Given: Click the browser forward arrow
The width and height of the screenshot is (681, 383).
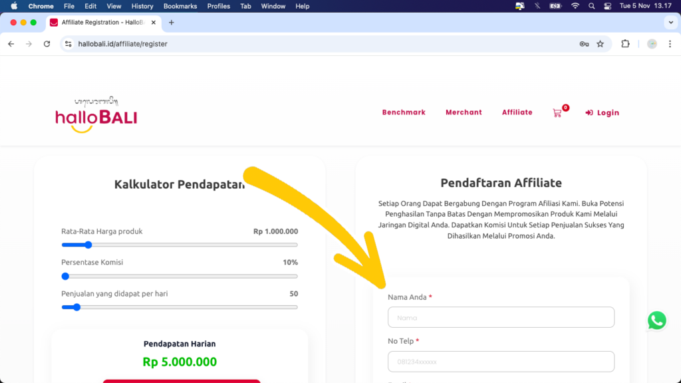Looking at the screenshot, I should [x=29, y=44].
